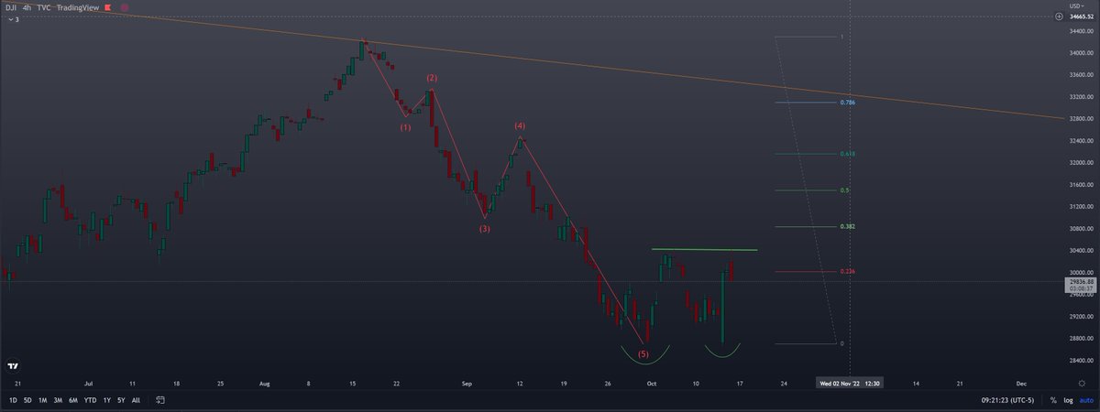This screenshot has width=1100, height=412.
Task: Click the TradingView logo icon
Action: (13, 365)
